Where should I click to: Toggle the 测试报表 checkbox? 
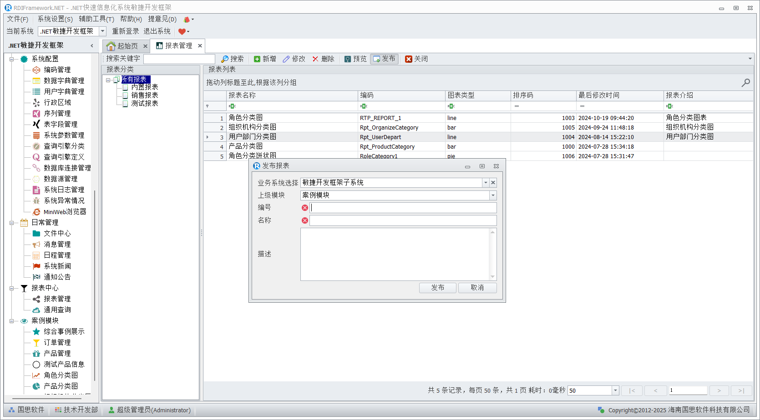coord(125,104)
